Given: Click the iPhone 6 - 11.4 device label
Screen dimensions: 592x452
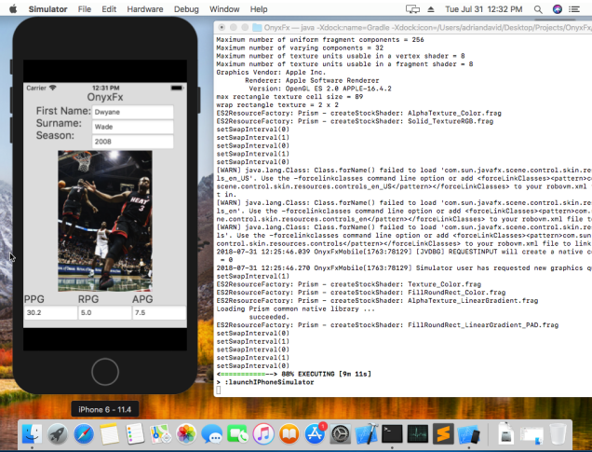Looking at the screenshot, I should [104, 410].
